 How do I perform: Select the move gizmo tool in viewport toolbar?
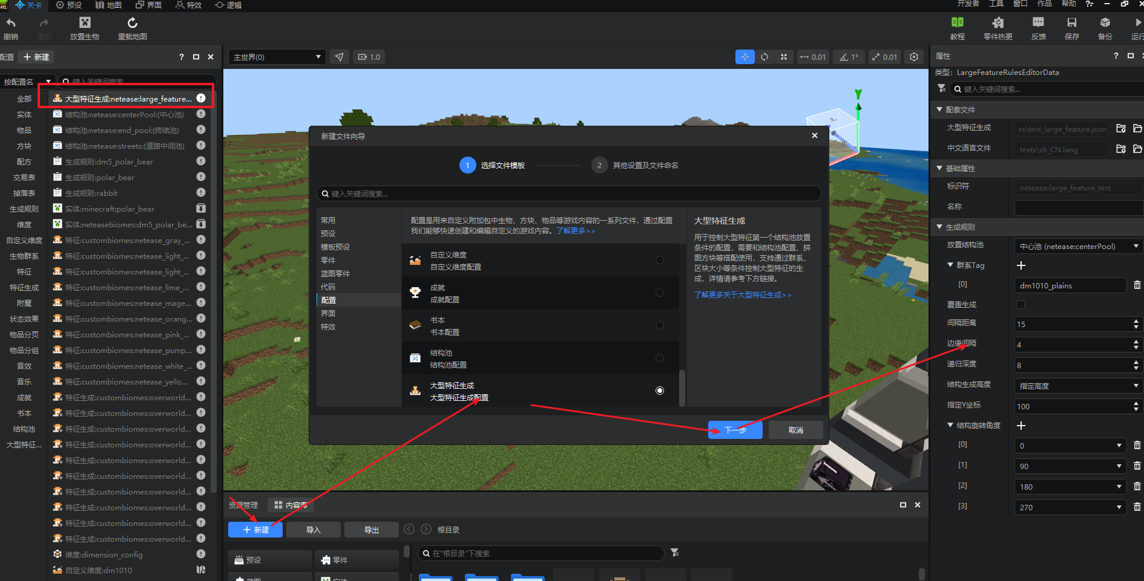[745, 57]
